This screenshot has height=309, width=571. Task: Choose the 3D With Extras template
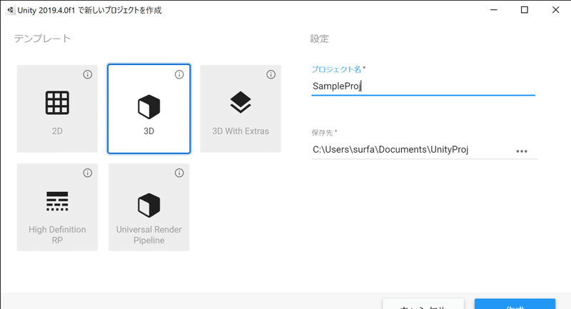coord(241,108)
